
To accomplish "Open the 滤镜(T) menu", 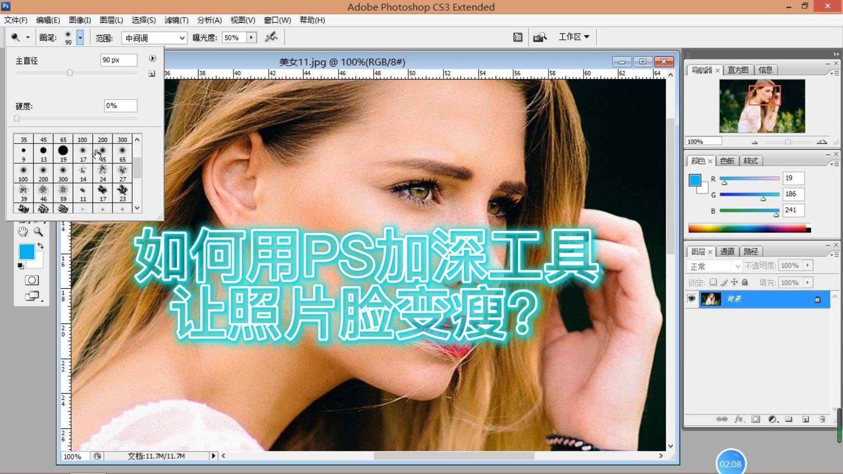I will coord(176,20).
